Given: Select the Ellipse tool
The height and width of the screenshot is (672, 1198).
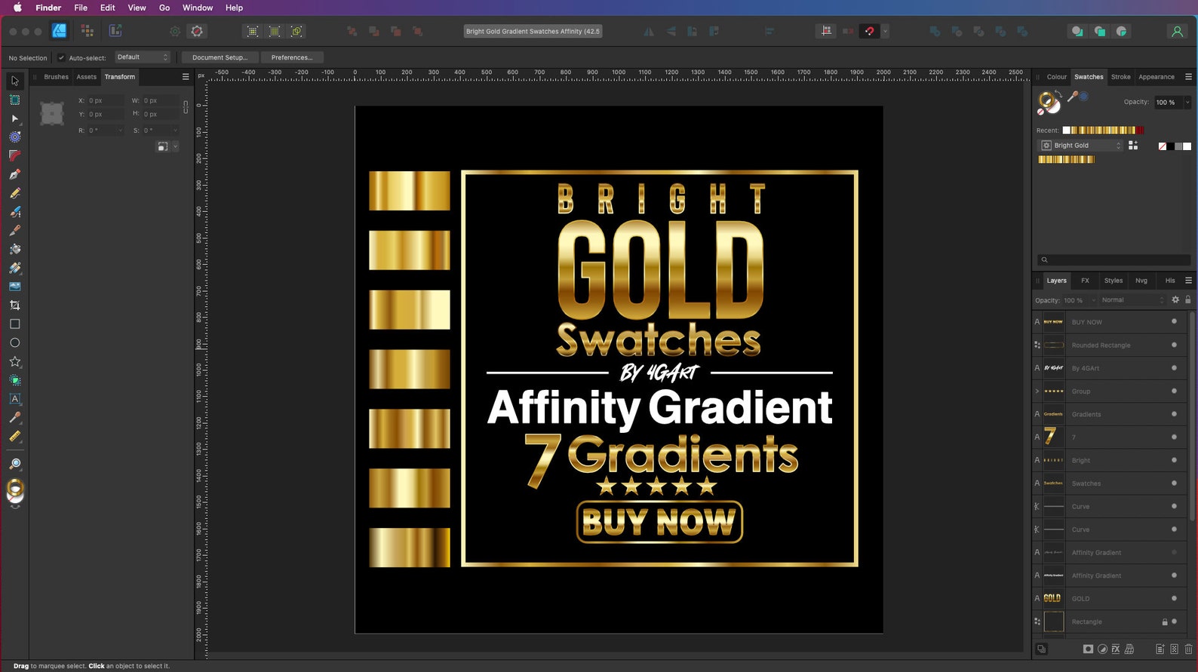Looking at the screenshot, I should pyautogui.click(x=14, y=342).
